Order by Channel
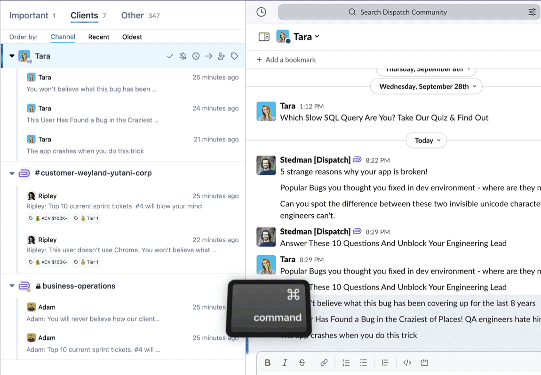This screenshot has width=541, height=375. pyautogui.click(x=63, y=37)
